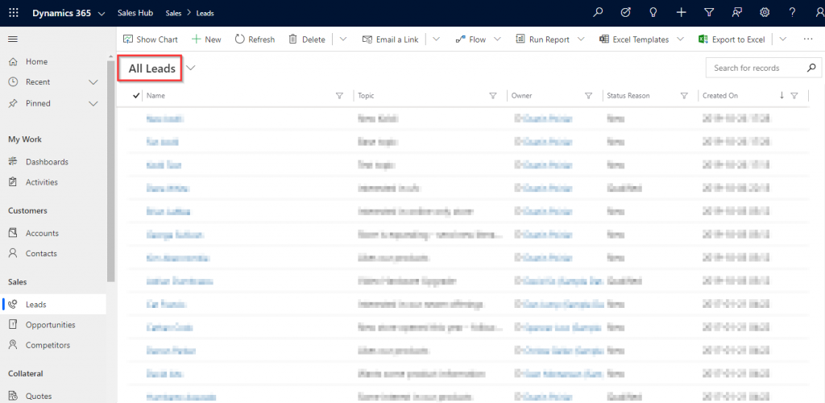Open the global search magnifier icon
825x403 pixels.
[598, 13]
